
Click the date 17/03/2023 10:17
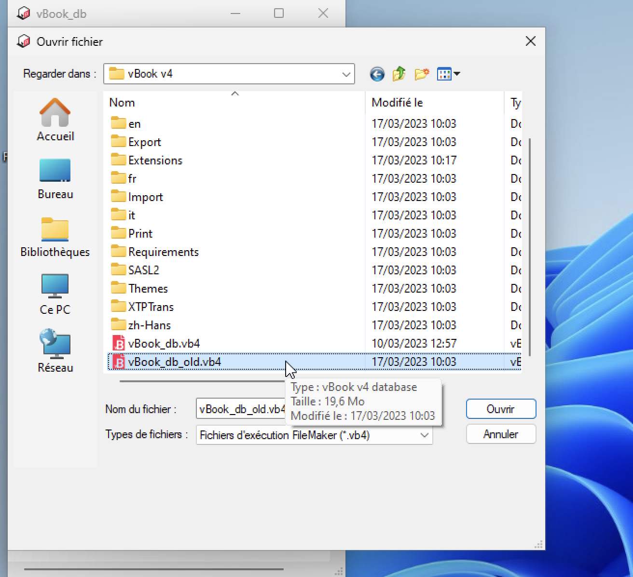[414, 161]
